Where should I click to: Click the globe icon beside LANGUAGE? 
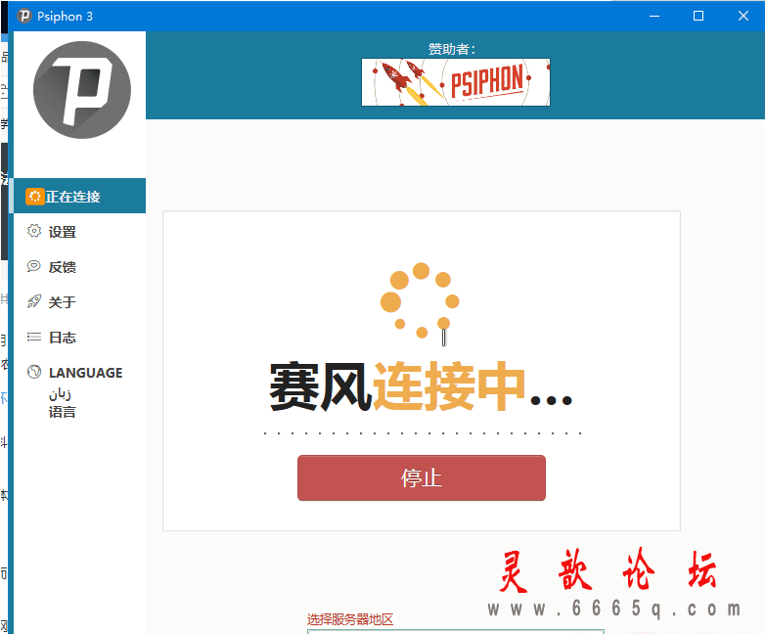(34, 372)
